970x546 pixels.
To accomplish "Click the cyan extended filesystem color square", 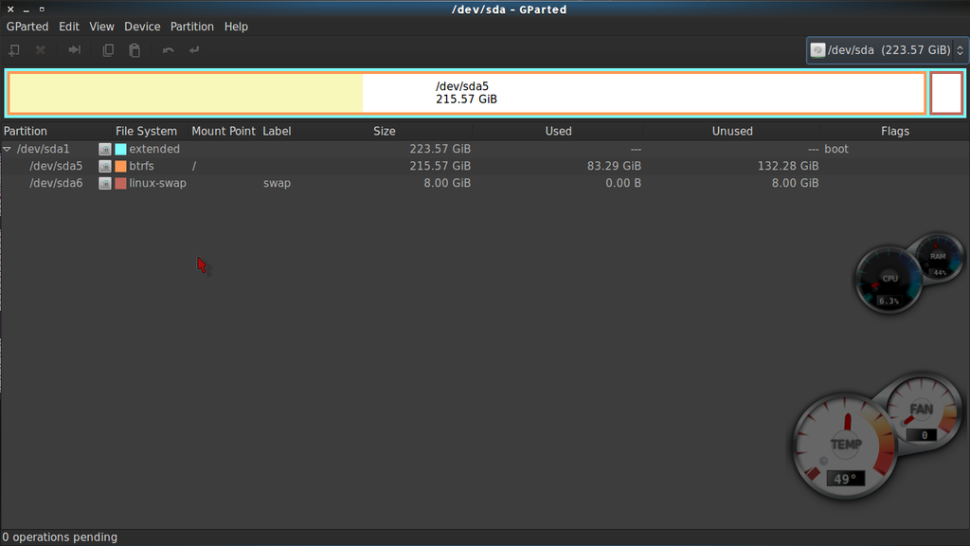I will (x=120, y=149).
